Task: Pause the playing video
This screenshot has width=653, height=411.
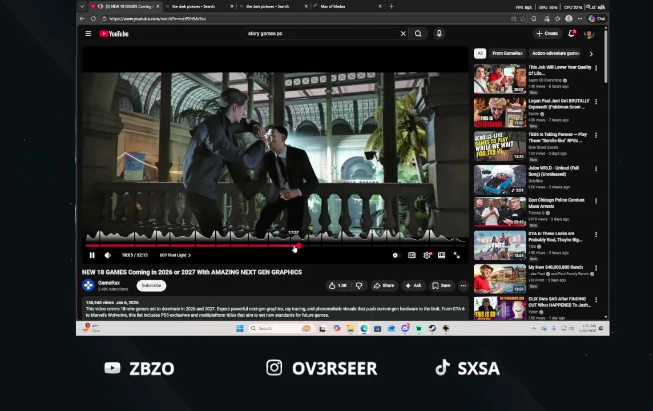Action: 92,255
